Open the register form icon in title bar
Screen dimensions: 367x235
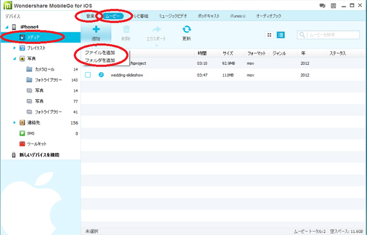334,5
